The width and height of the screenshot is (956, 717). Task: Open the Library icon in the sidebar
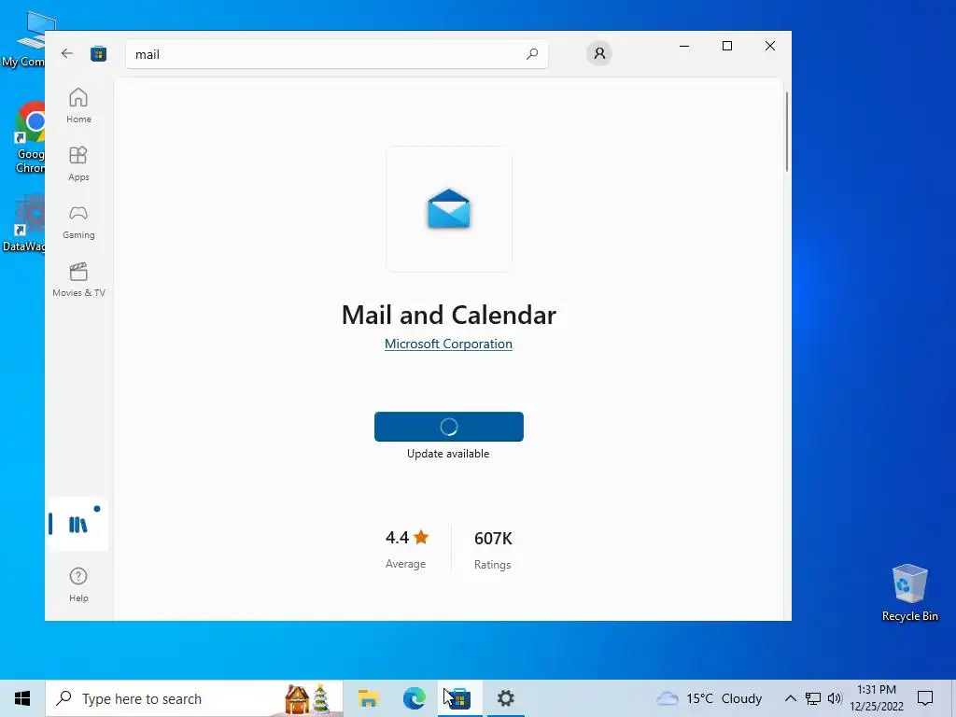(x=78, y=525)
